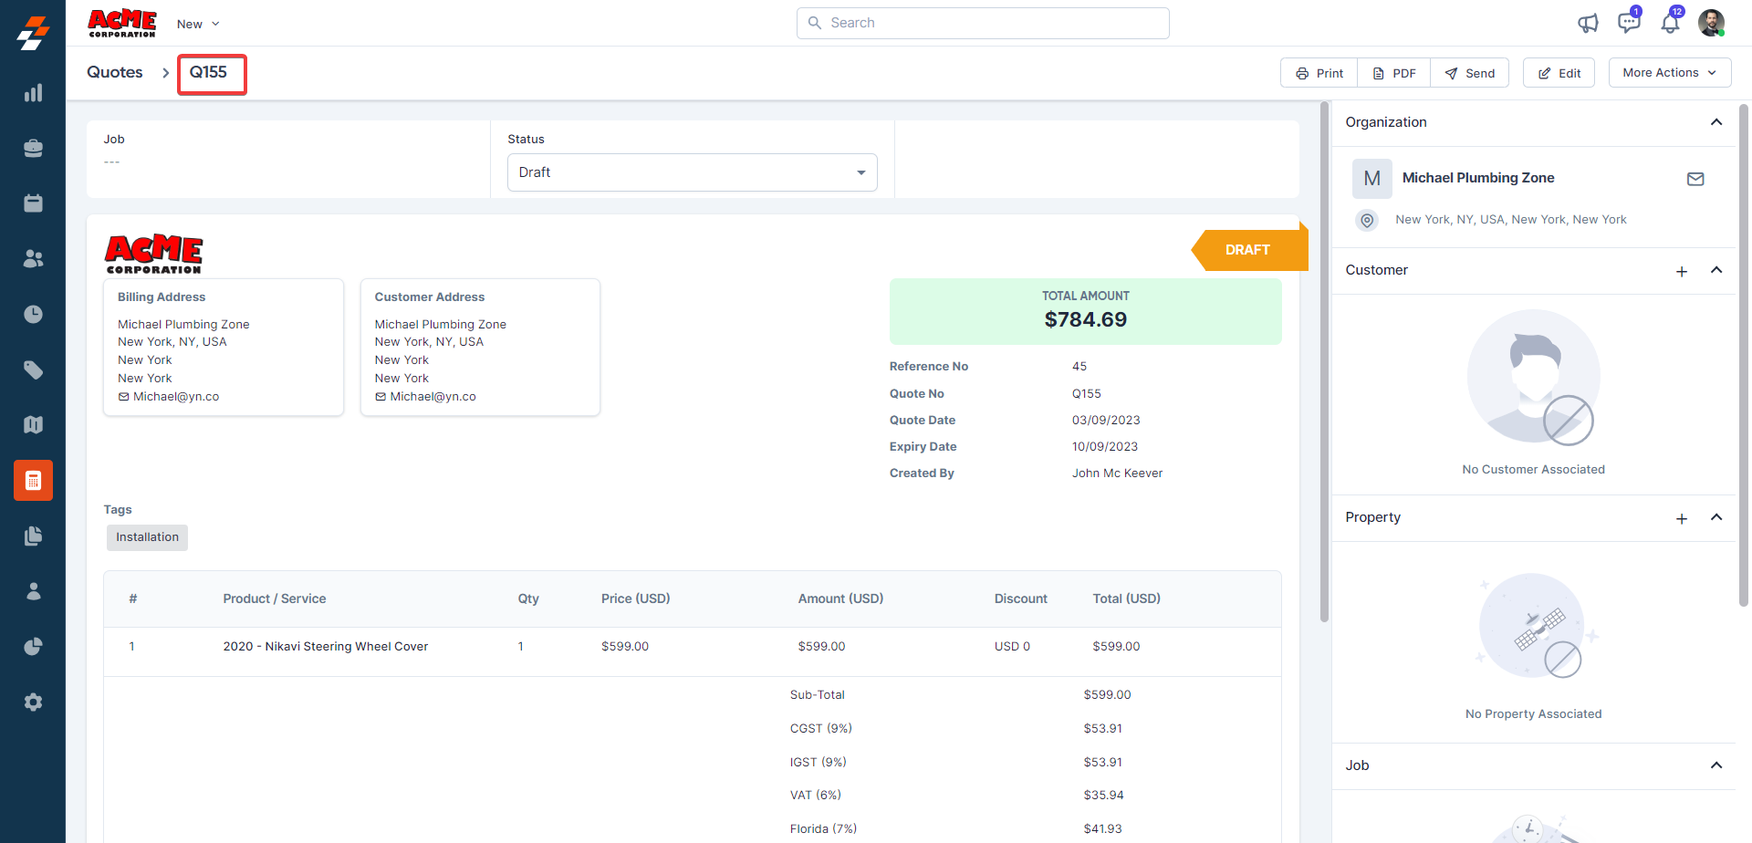
Task: Expand the New dropdown menu
Action: pos(198,24)
